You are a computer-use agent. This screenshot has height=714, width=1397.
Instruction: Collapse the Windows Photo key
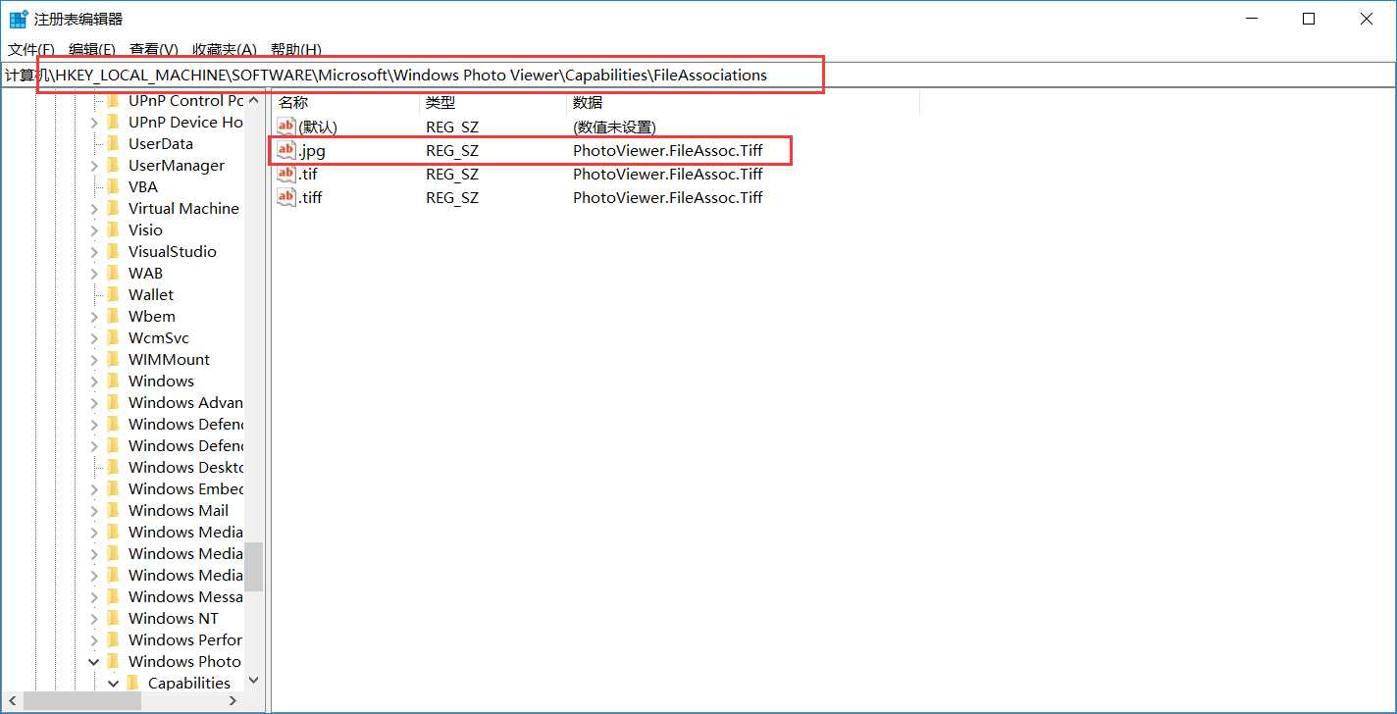[94, 662]
